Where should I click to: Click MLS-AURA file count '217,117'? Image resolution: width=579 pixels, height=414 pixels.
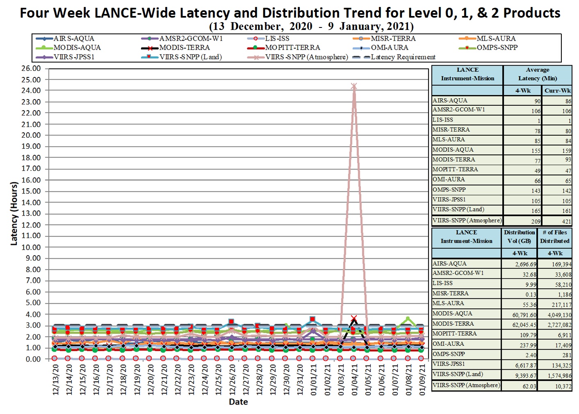click(561, 305)
